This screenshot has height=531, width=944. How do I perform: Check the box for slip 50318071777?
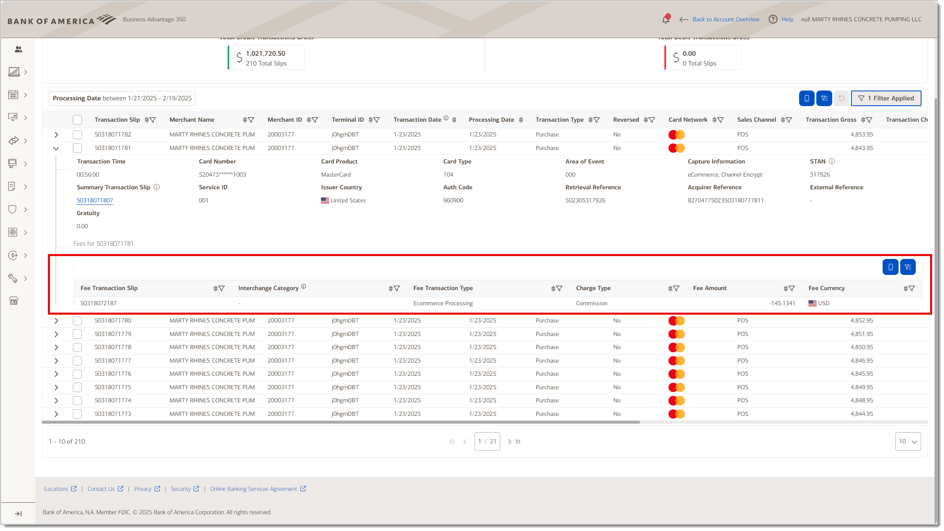pyautogui.click(x=77, y=361)
